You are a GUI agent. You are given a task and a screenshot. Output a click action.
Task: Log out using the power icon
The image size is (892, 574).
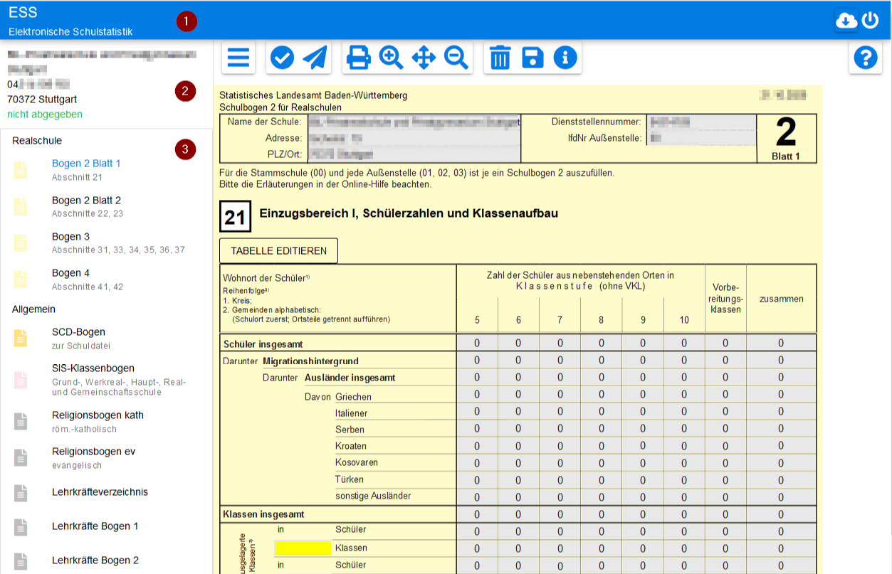click(x=871, y=21)
